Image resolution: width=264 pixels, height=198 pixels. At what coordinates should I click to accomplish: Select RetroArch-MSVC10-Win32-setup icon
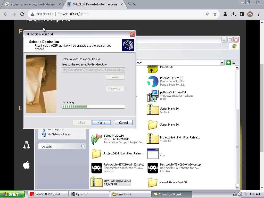[97, 168]
